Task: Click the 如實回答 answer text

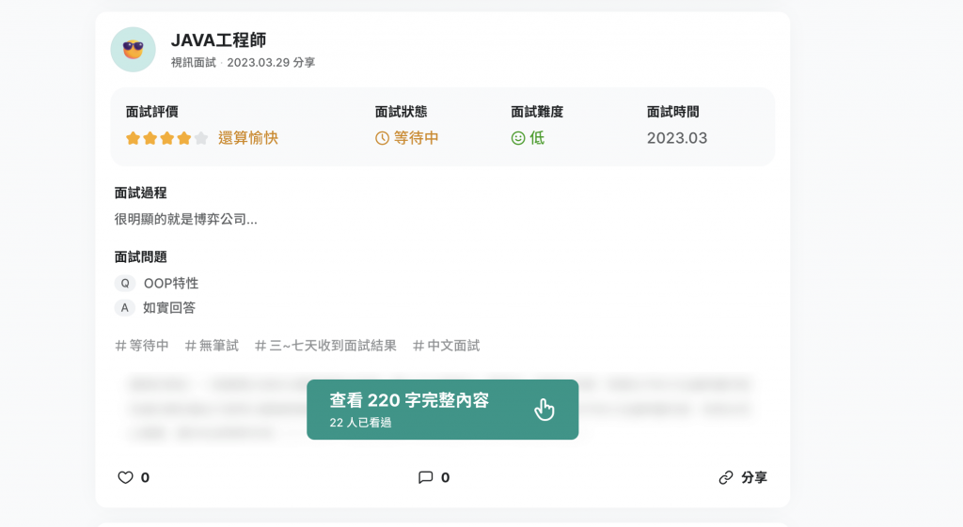Action: tap(169, 307)
